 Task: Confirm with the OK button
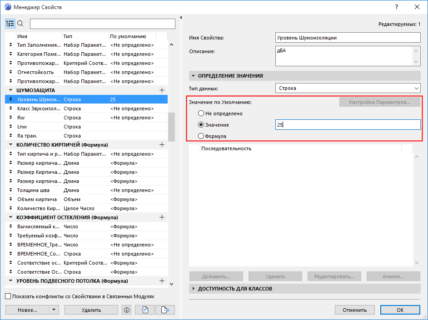[x=400, y=310]
